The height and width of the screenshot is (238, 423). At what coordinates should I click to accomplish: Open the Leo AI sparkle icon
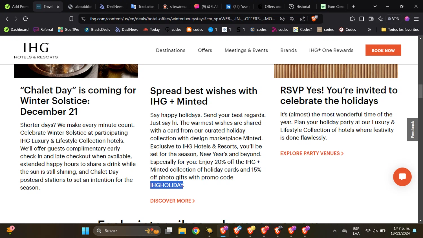point(380,19)
